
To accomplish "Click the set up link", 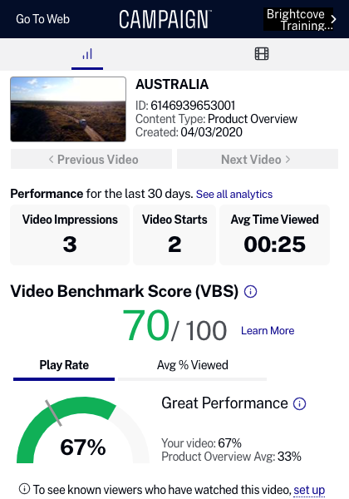I will [x=309, y=490].
